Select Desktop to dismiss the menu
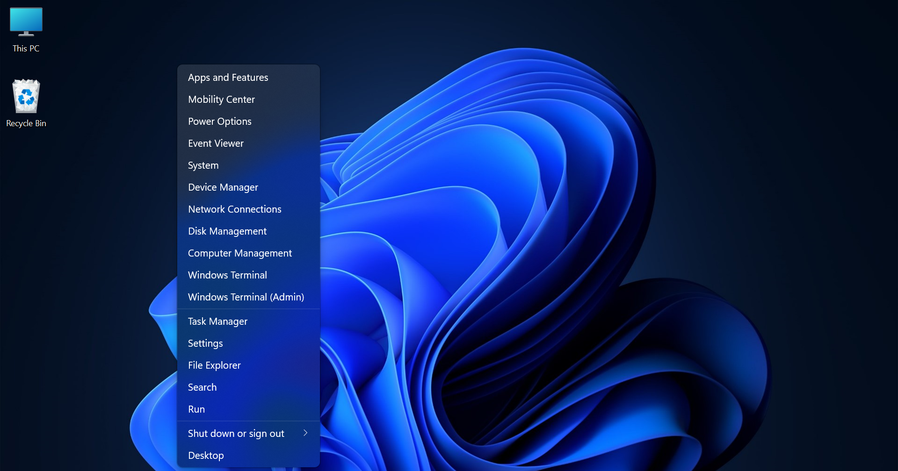898x471 pixels. (x=206, y=455)
